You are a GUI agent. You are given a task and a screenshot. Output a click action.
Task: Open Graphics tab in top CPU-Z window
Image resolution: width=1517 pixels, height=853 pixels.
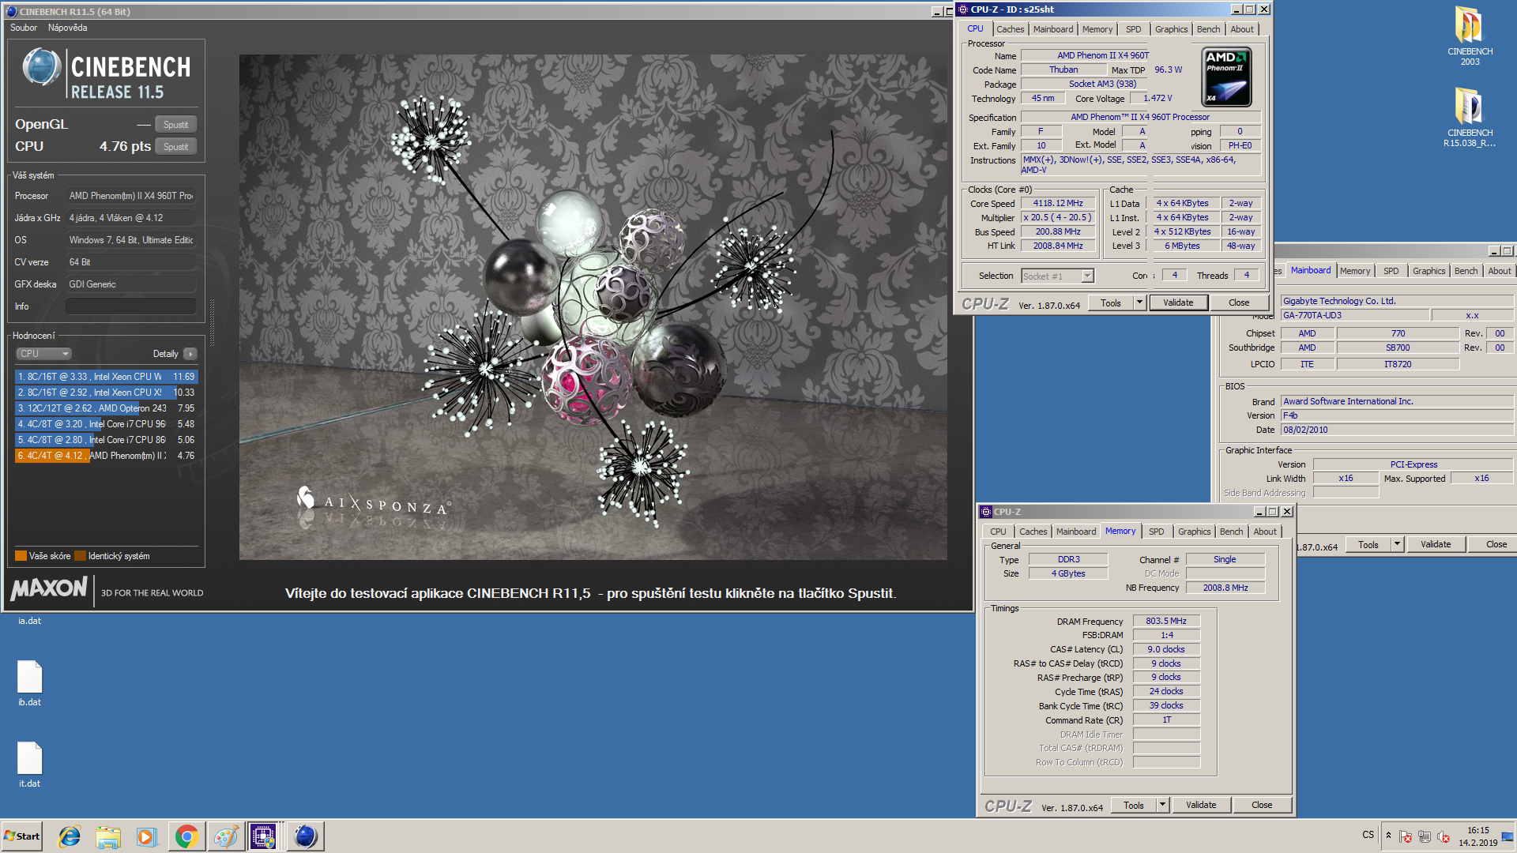point(1171,29)
